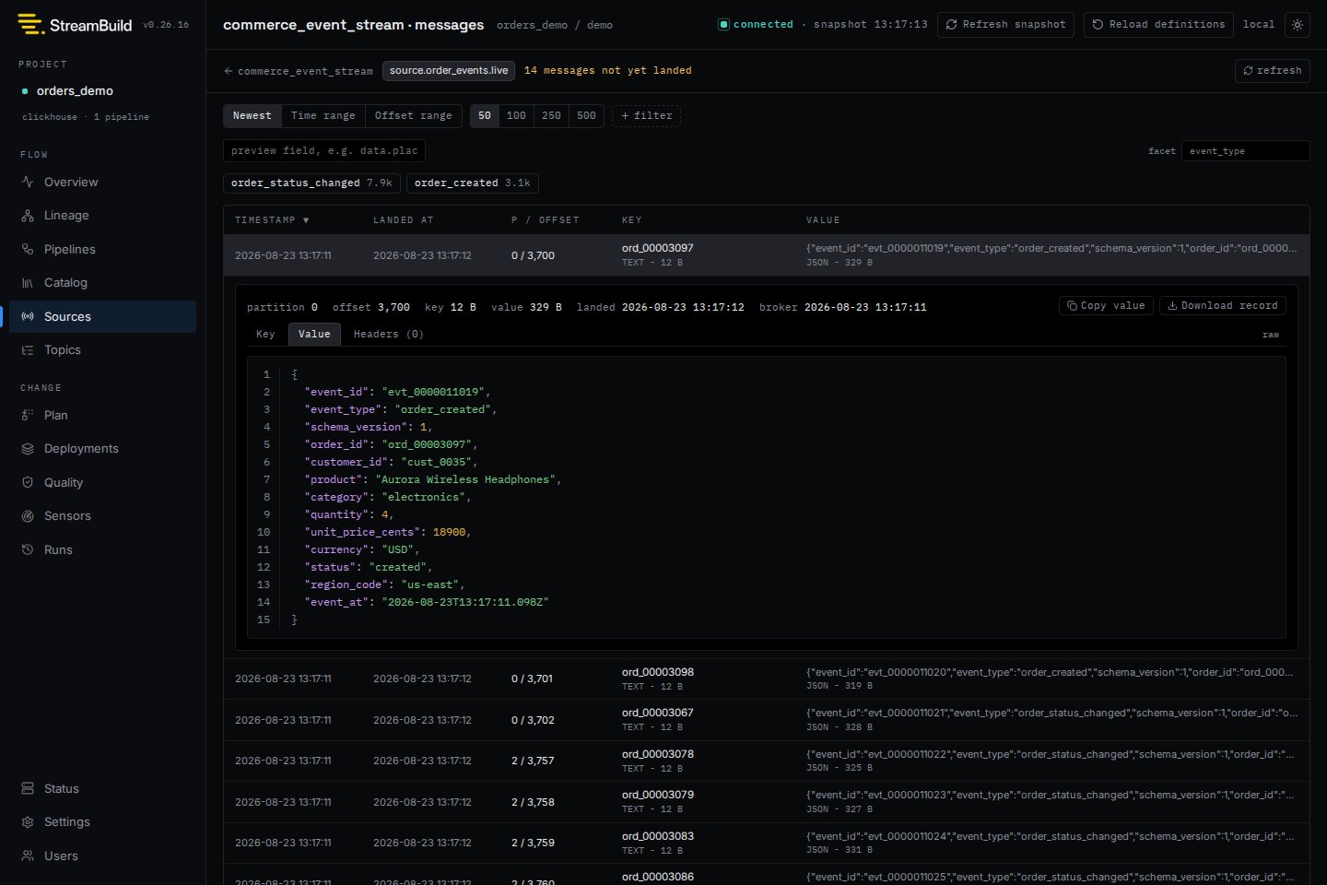Open the Plan sidebar icon
The height and width of the screenshot is (885, 1327).
point(28,415)
